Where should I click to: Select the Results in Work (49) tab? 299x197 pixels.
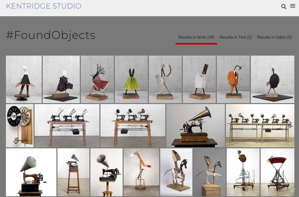coord(196,37)
